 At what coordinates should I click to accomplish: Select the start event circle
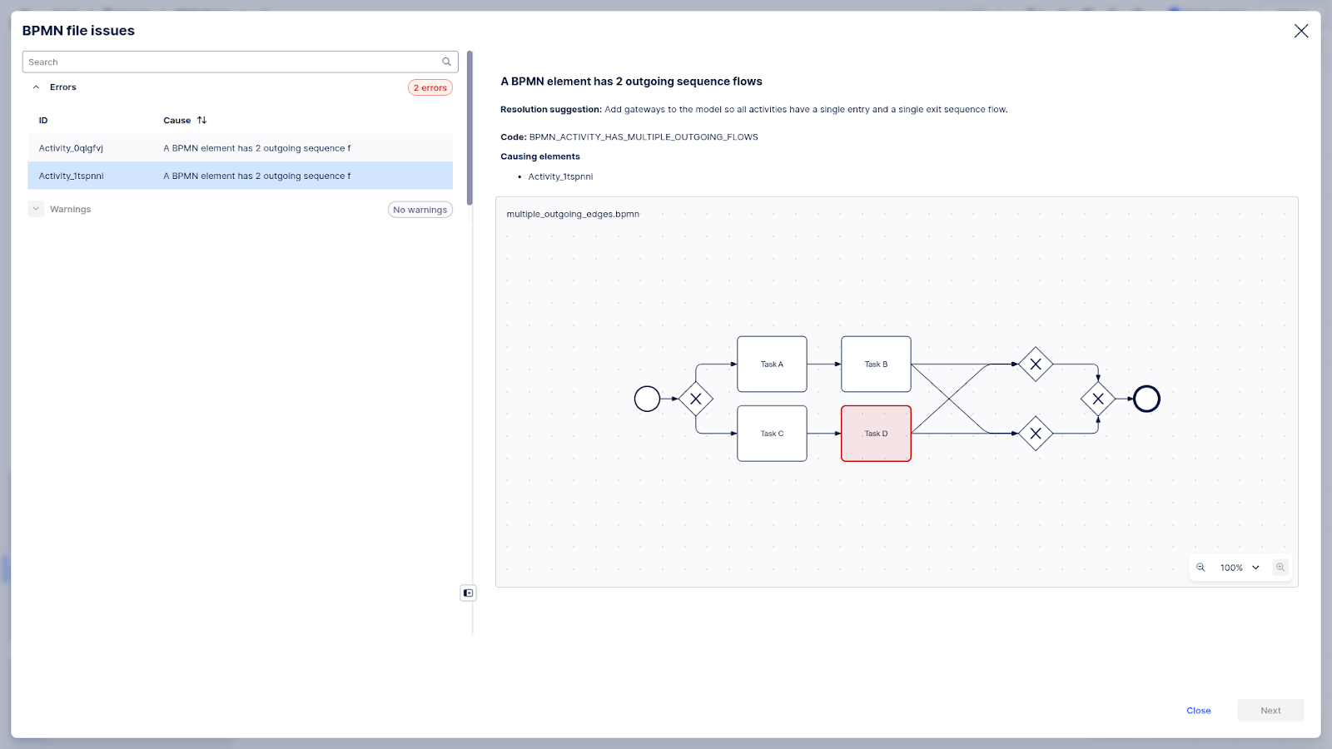coord(647,399)
